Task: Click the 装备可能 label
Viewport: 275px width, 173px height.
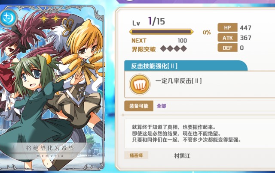Action: coord(139,106)
